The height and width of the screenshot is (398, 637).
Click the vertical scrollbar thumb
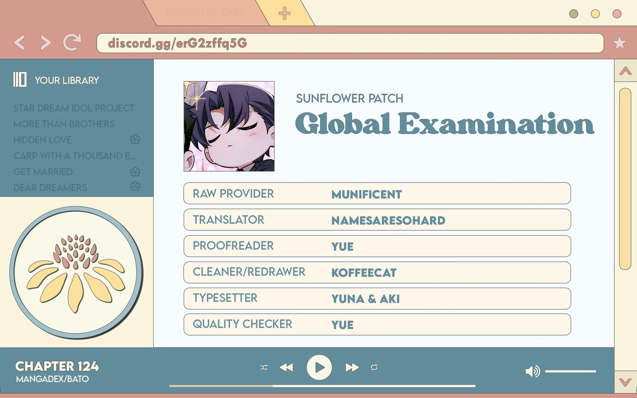pyautogui.click(x=625, y=179)
